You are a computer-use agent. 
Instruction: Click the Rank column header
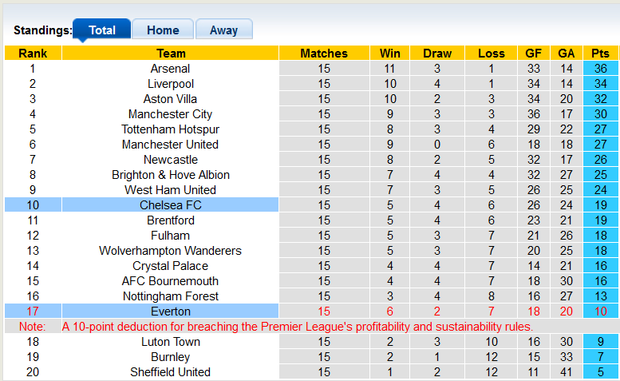tap(33, 54)
